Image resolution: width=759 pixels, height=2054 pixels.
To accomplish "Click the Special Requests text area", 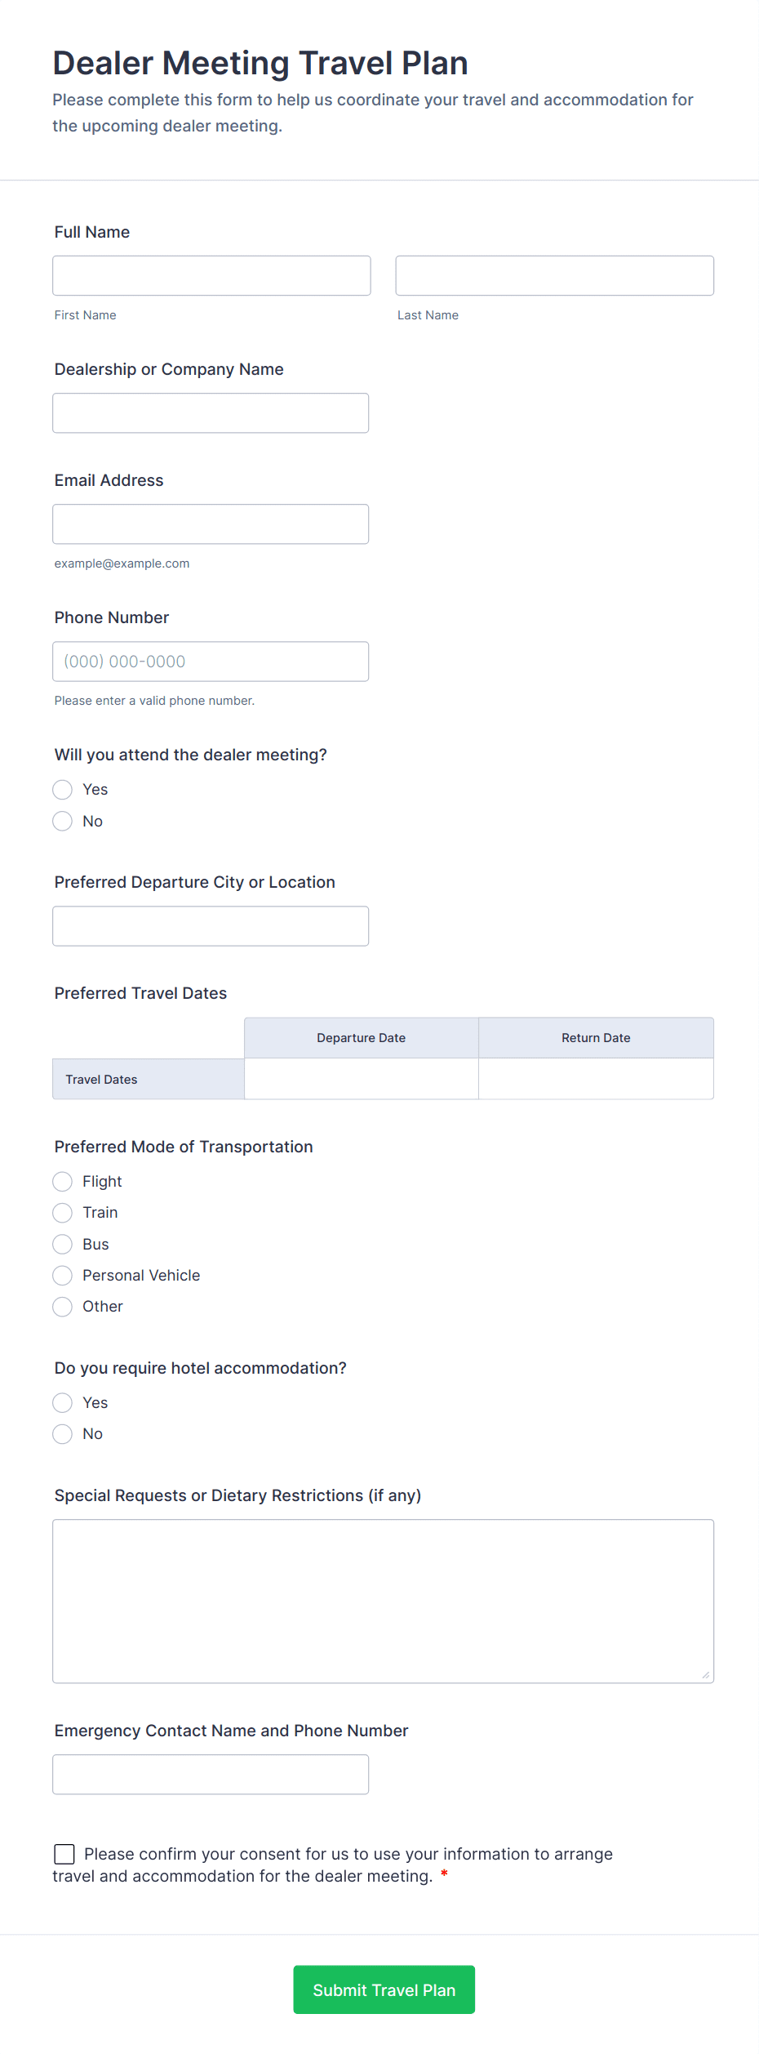I will click(383, 1601).
